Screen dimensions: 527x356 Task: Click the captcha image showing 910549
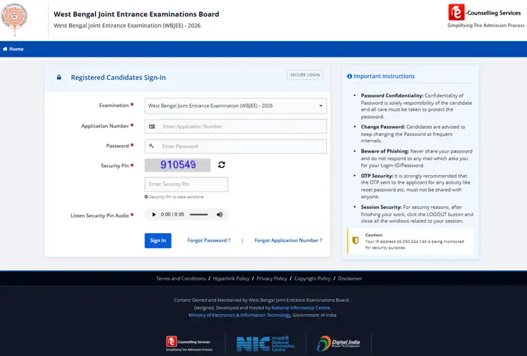click(x=178, y=165)
